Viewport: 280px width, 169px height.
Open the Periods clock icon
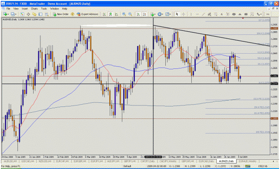click(x=159, y=14)
